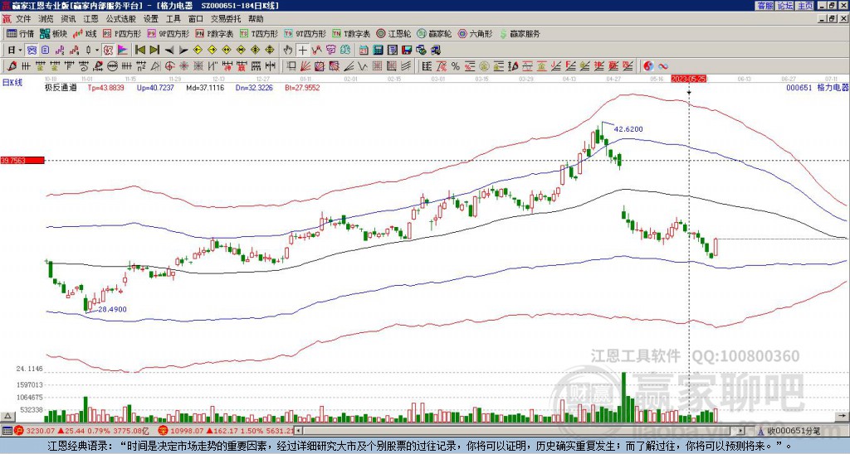Select the circle with horizontal lines tool
The image size is (850, 454).
pos(112,66)
